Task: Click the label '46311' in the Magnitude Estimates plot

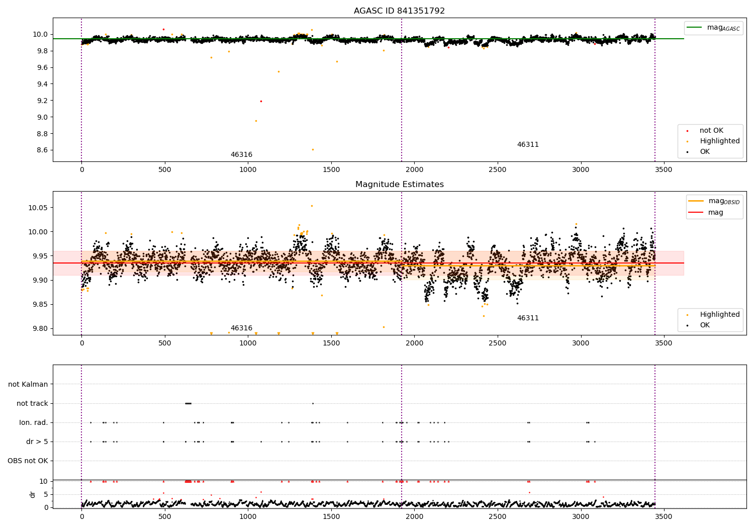Action: [528, 318]
